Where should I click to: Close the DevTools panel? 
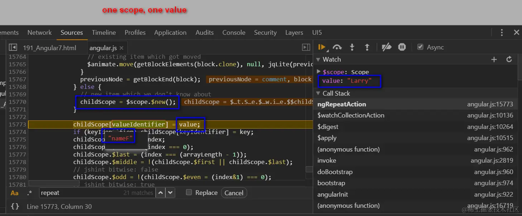click(x=516, y=32)
